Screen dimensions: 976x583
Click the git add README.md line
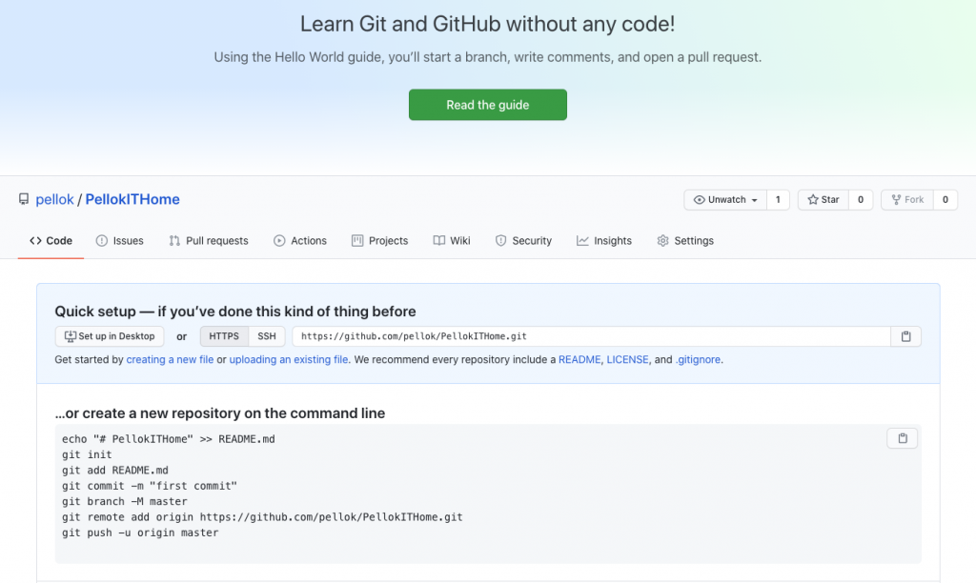(115, 471)
